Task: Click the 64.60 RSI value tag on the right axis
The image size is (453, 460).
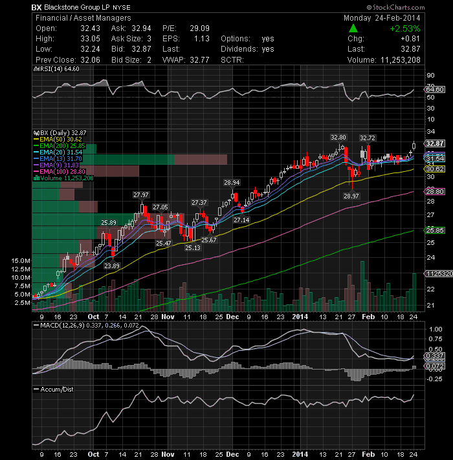Action: [434, 89]
